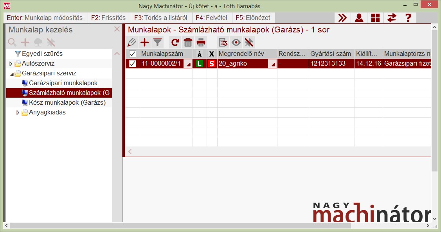Viewport: 441px width, 232px height.
Task: Open Kész munkalapok (Garázs) tree item
Action: (67, 102)
